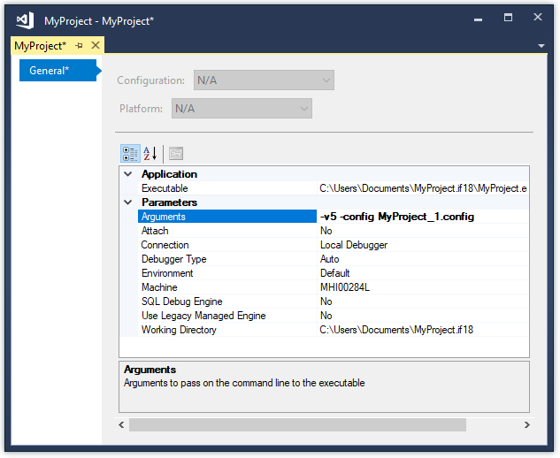Close the MyProject* tab

tap(96, 46)
